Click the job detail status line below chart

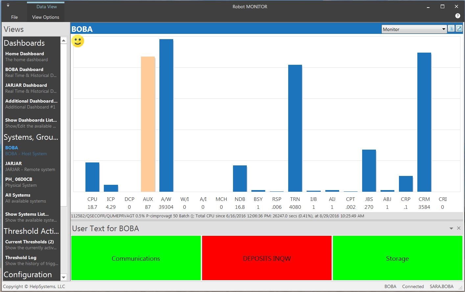pyautogui.click(x=218, y=216)
